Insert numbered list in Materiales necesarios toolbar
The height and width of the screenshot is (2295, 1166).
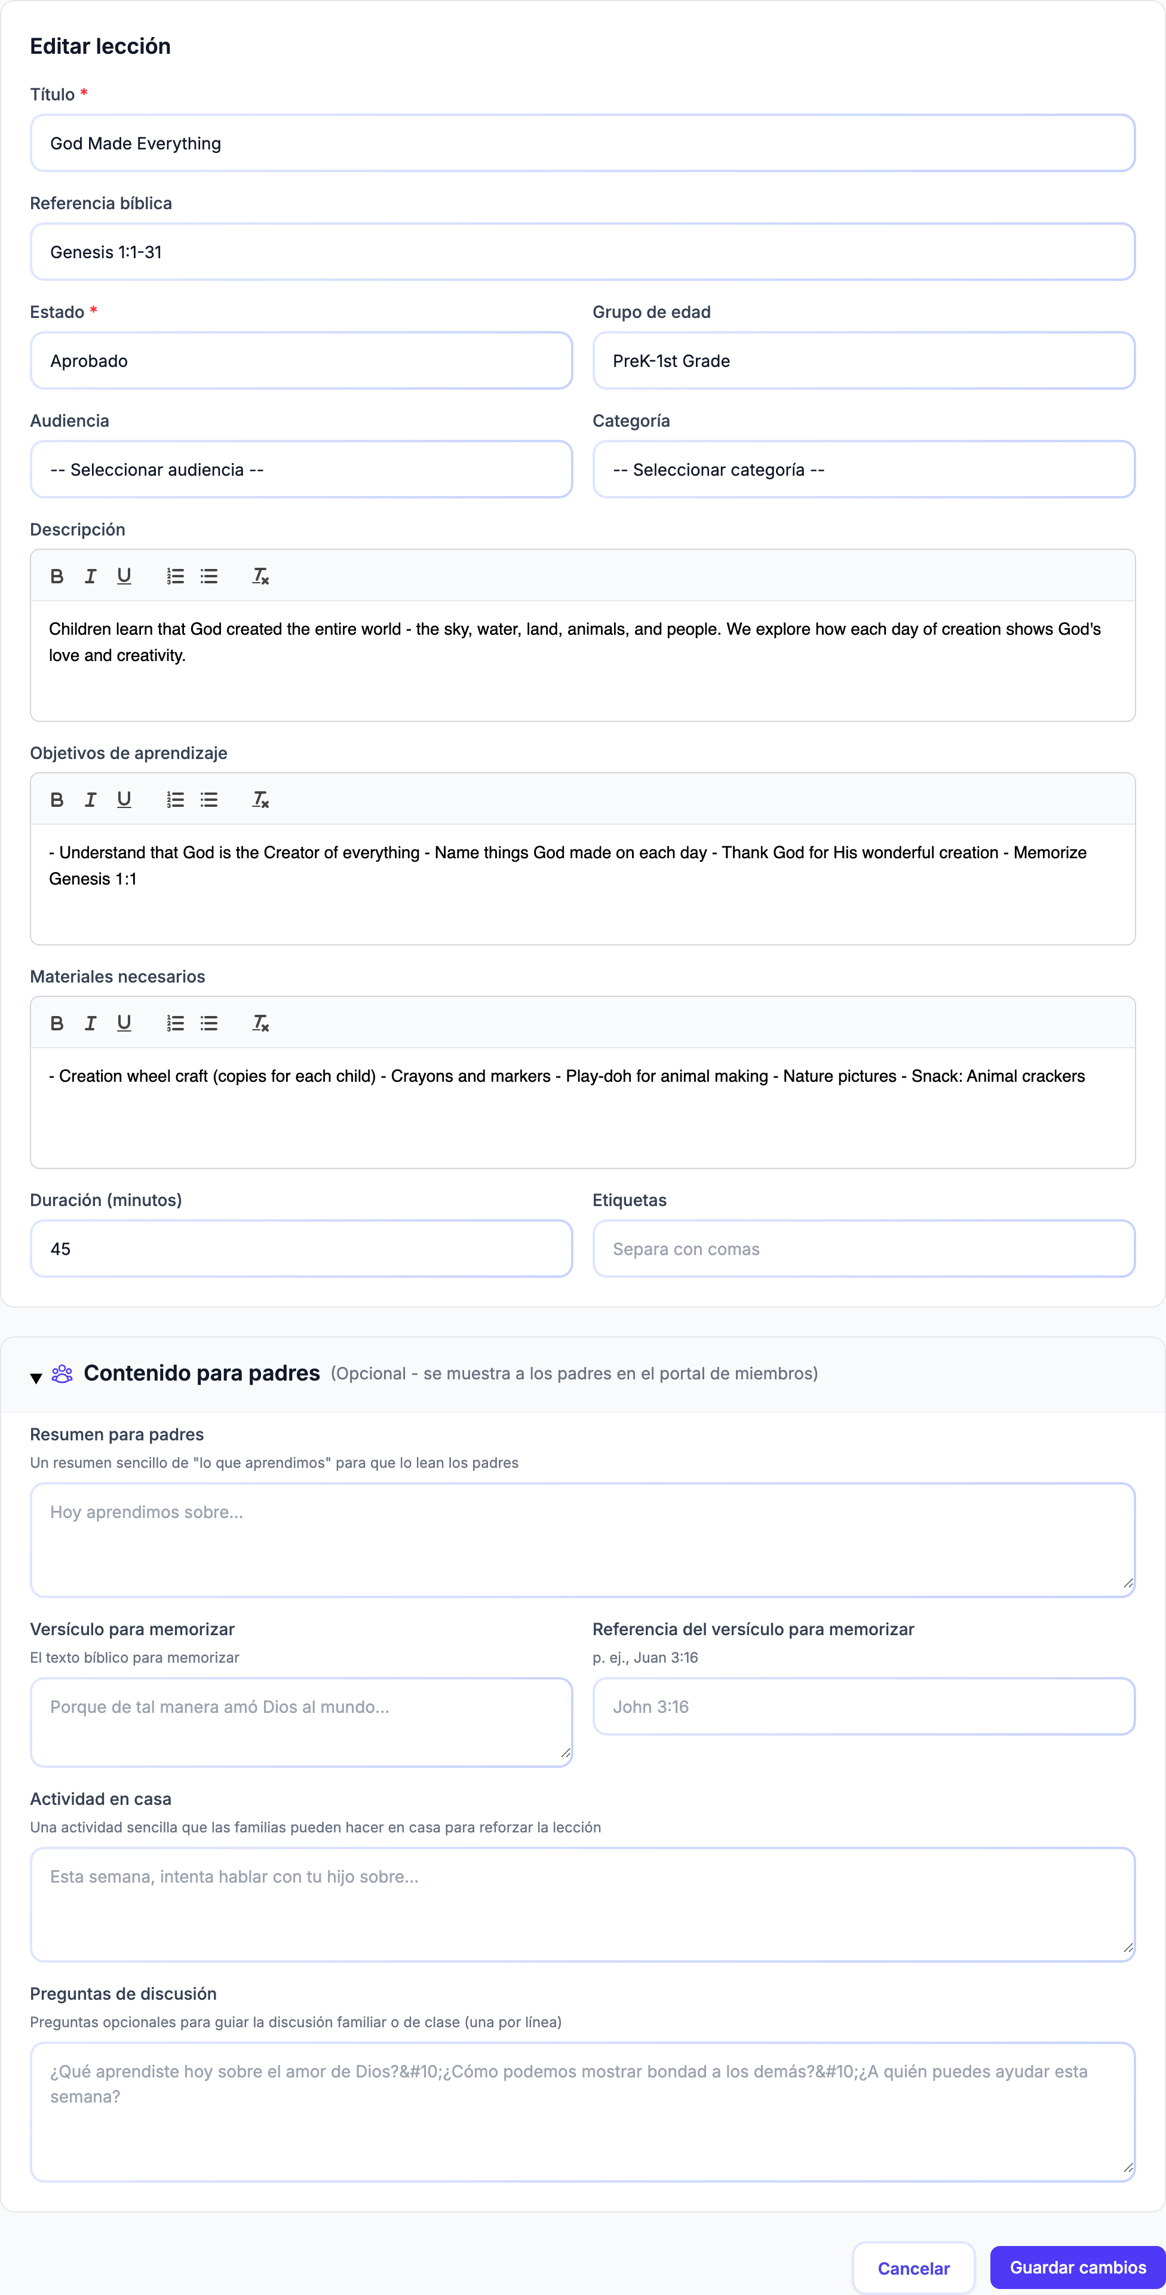tap(176, 1024)
